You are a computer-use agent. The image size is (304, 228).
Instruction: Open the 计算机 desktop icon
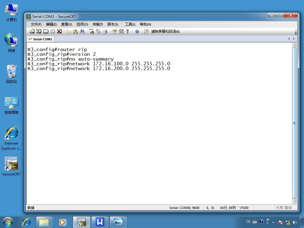click(12, 12)
